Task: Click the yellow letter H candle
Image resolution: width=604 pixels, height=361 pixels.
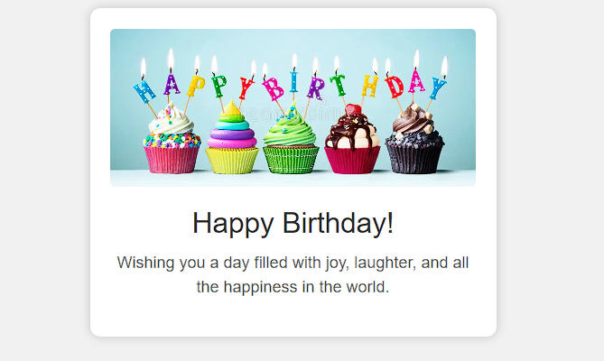Action: [x=370, y=87]
